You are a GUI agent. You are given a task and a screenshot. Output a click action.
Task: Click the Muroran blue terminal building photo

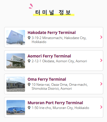(16, 108)
